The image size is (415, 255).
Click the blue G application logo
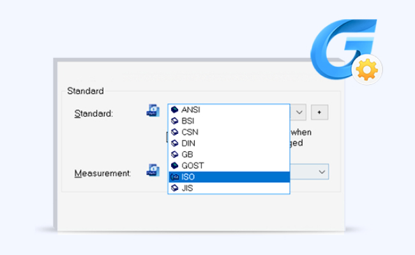point(344,51)
